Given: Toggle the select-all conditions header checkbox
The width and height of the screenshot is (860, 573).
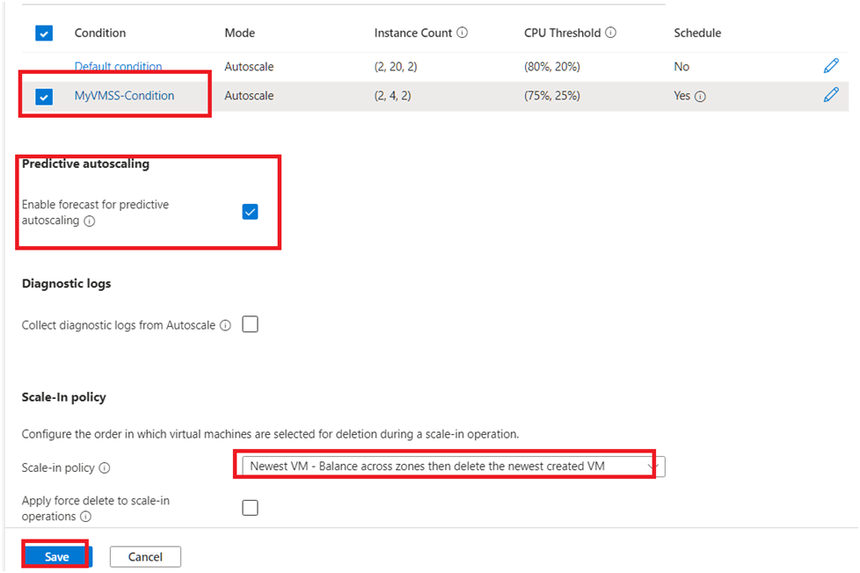Looking at the screenshot, I should (x=44, y=33).
